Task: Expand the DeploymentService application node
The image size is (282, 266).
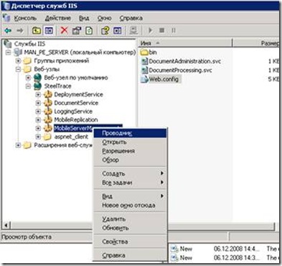Action: 38,94
